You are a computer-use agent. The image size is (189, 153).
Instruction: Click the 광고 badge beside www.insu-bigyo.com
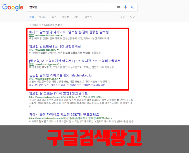point(32,64)
